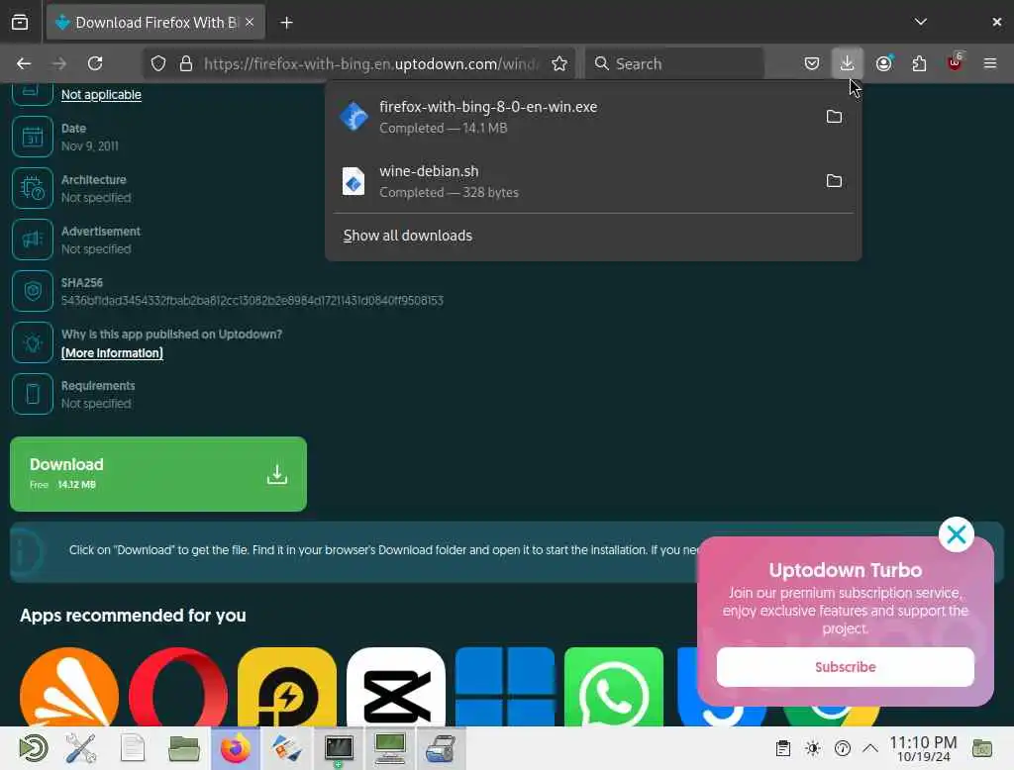Screen dimensions: 1014x770
Task: Go back to the previous page
Action: click(x=24, y=63)
